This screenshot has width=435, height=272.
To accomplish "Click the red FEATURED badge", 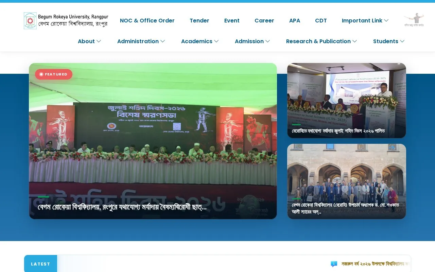I will [54, 74].
